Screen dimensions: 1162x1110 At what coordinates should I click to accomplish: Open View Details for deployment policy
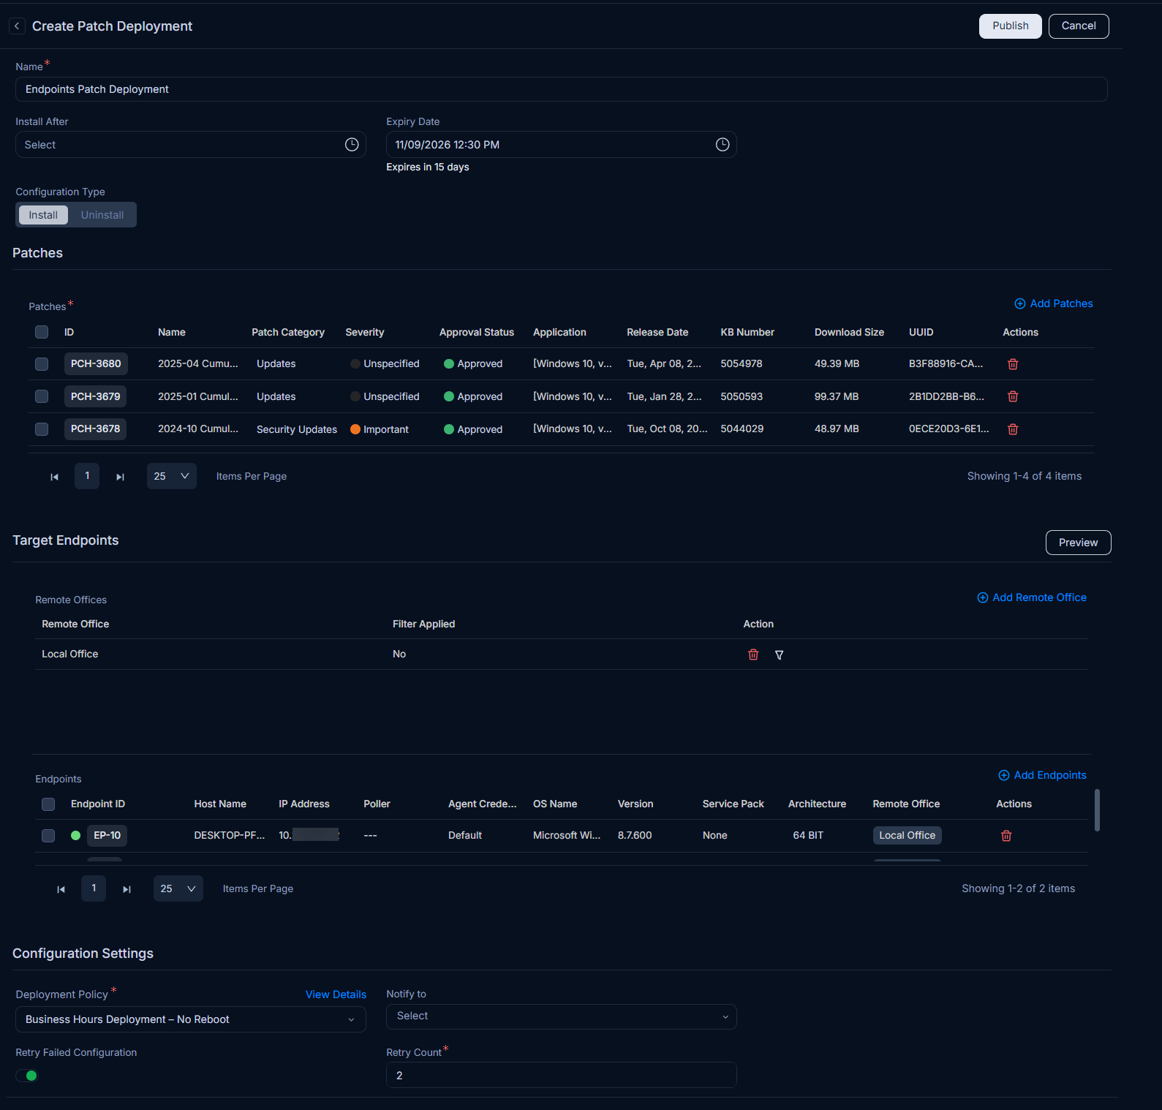[336, 994]
